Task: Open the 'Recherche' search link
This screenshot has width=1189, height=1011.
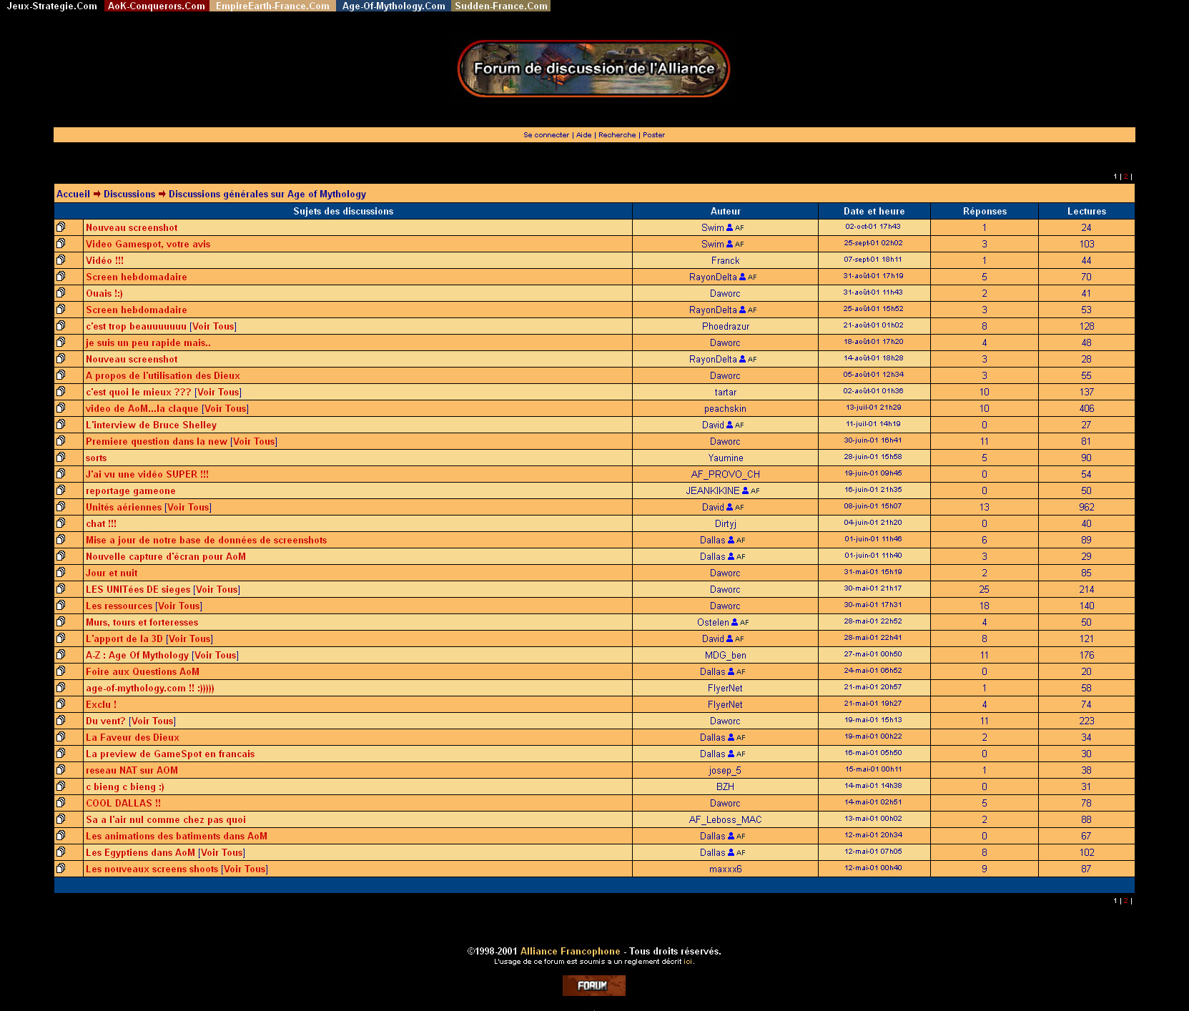Action: [x=616, y=135]
